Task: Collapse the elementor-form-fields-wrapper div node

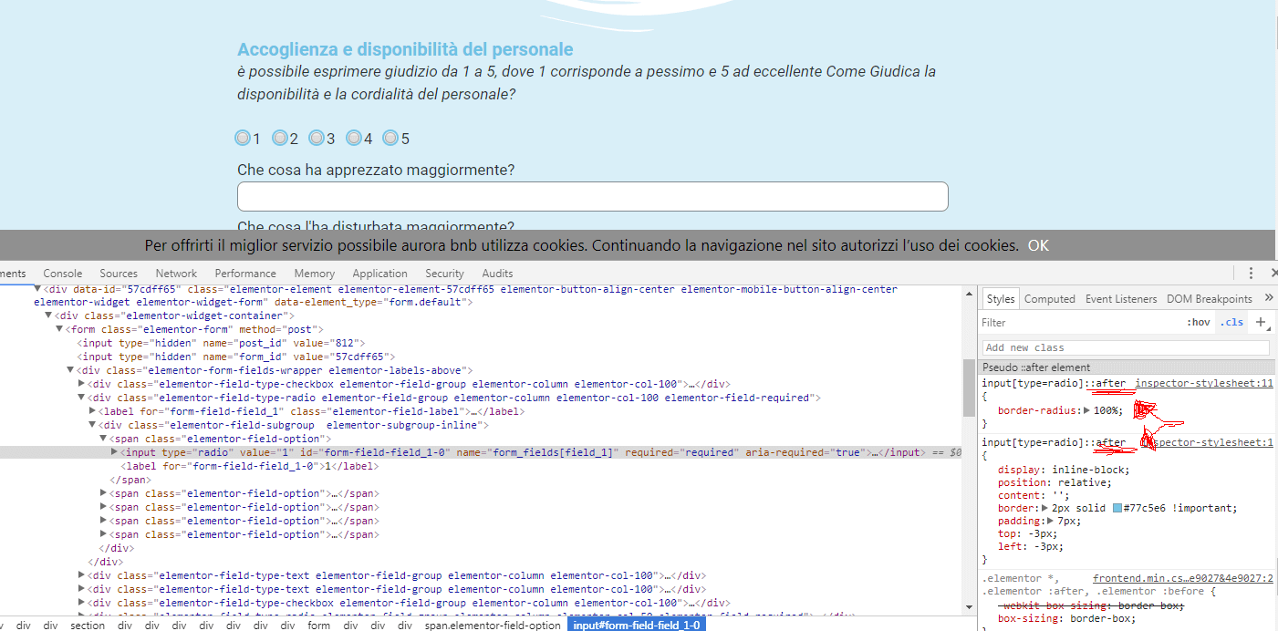Action: pos(70,370)
